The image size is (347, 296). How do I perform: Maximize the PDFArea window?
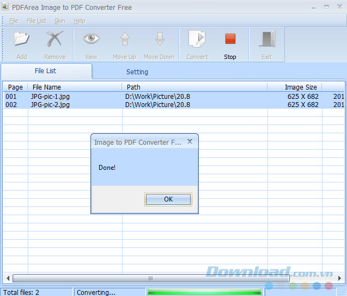pos(326,7)
